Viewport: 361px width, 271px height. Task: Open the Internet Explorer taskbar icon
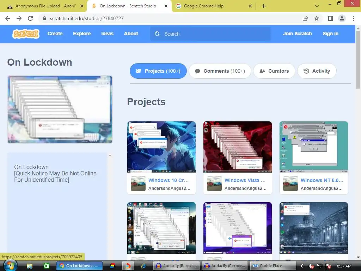pos(144,266)
